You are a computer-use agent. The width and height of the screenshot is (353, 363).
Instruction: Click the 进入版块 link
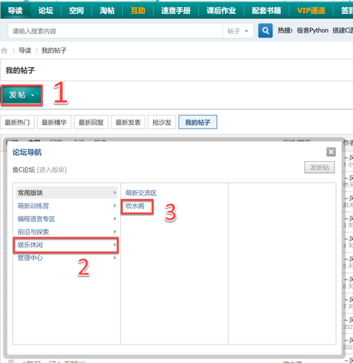pyautogui.click(x=52, y=169)
